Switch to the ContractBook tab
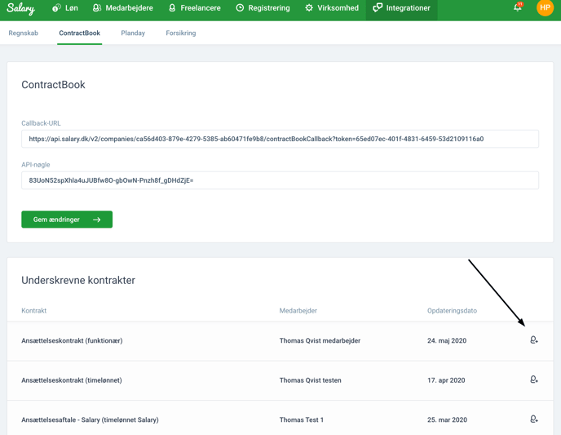Viewport: 561px width, 435px height. 79,33
